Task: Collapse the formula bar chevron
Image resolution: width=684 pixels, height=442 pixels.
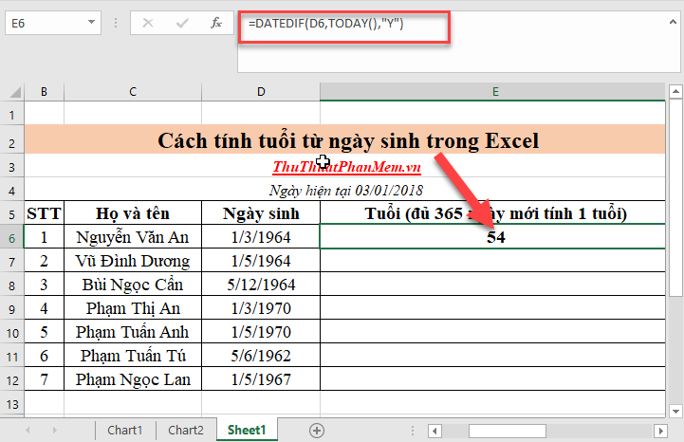Action: (674, 22)
